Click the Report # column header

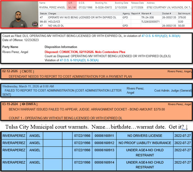[135, 14]
